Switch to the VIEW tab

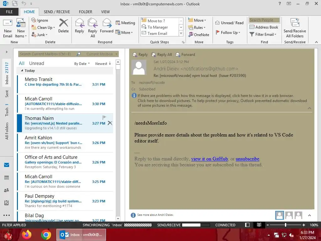click(x=105, y=12)
